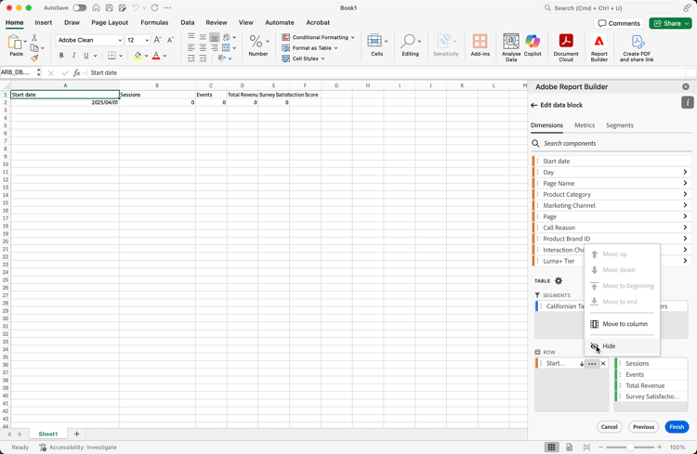Image resolution: width=697 pixels, height=454 pixels.
Task: Select Move to column menu entry
Action: [x=622, y=324]
